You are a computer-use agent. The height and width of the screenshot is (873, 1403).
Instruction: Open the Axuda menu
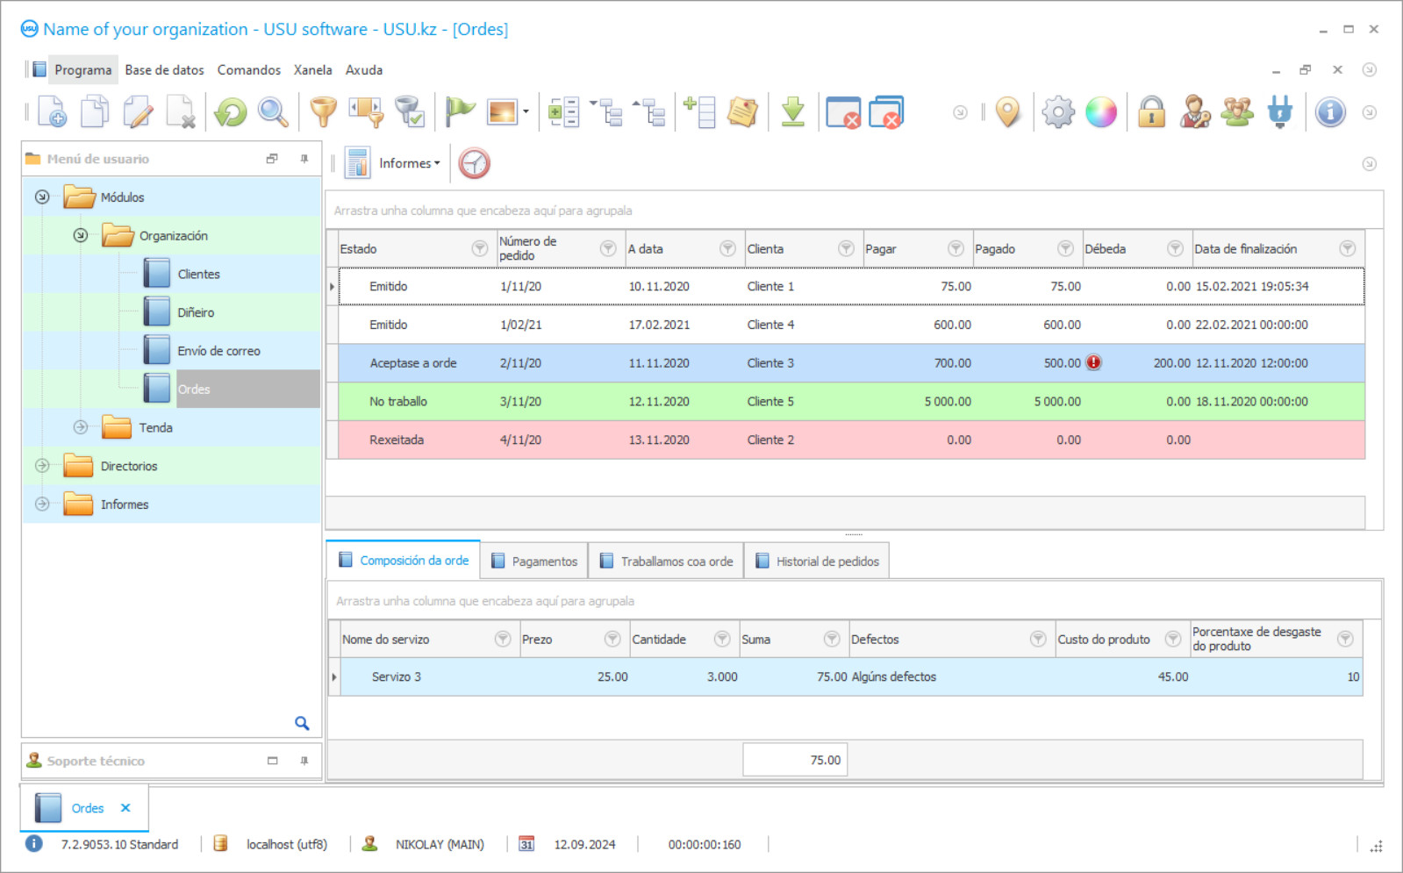[x=364, y=70]
